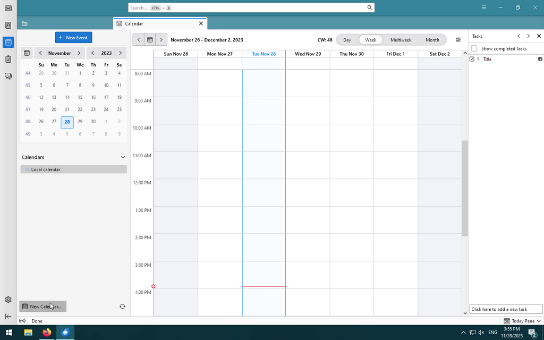544x340 pixels.
Task: Open the Chat space icon
Action: [8, 76]
